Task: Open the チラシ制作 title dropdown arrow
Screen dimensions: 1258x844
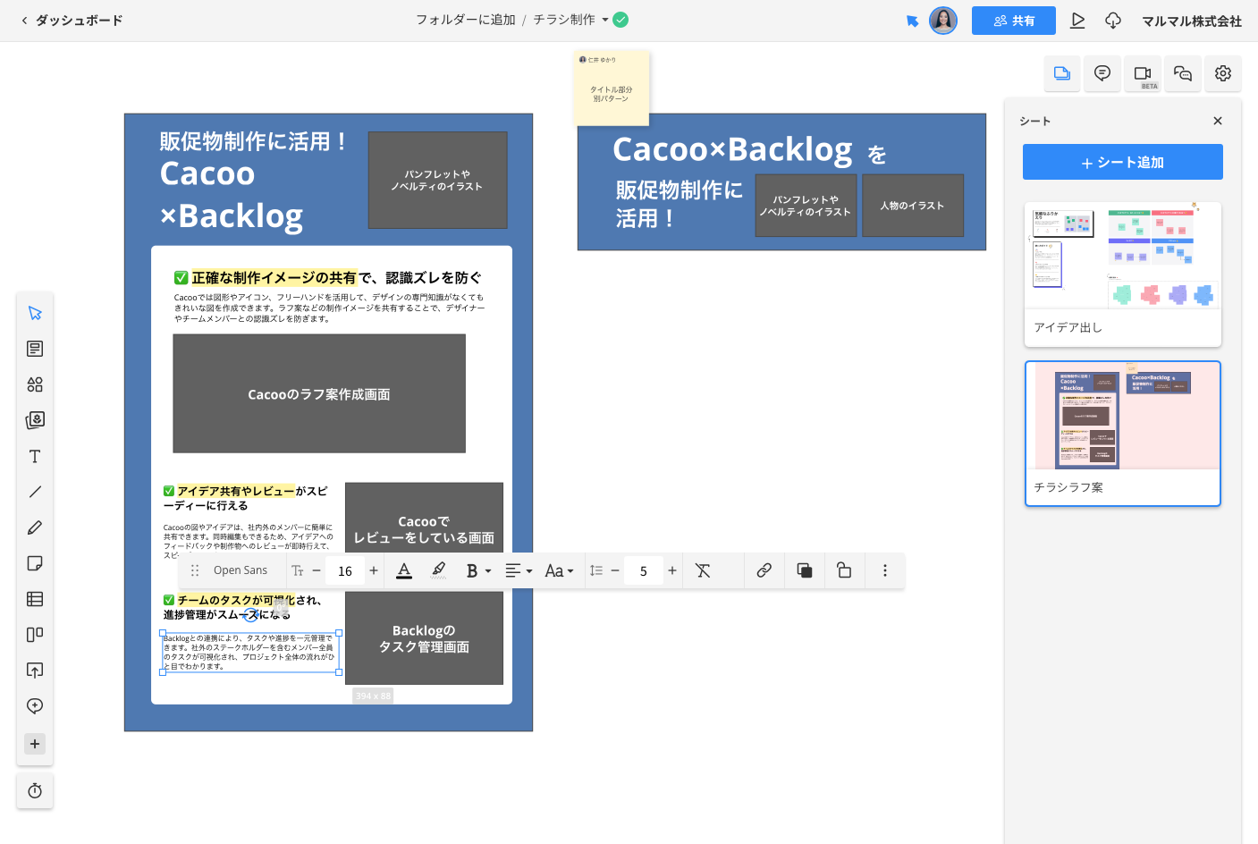Action: pyautogui.click(x=605, y=20)
